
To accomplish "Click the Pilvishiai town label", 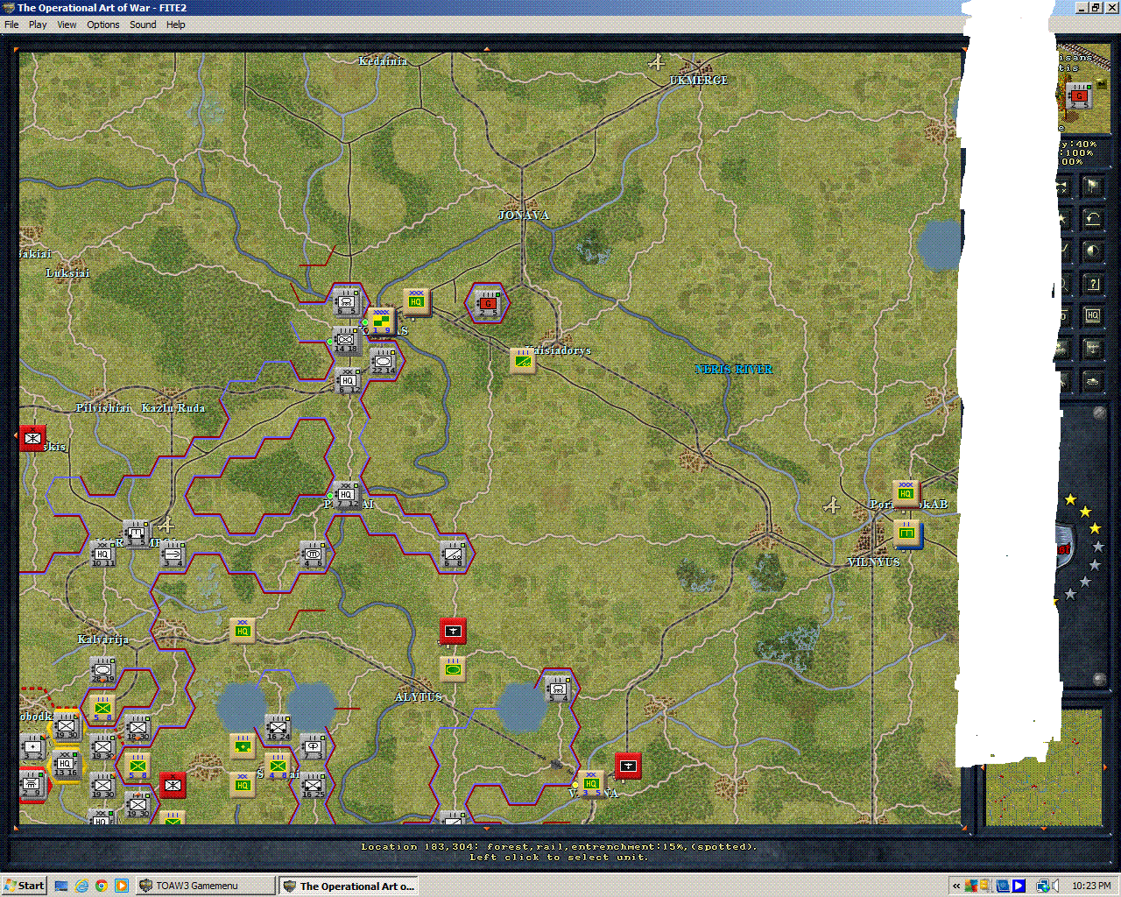I will click(103, 408).
